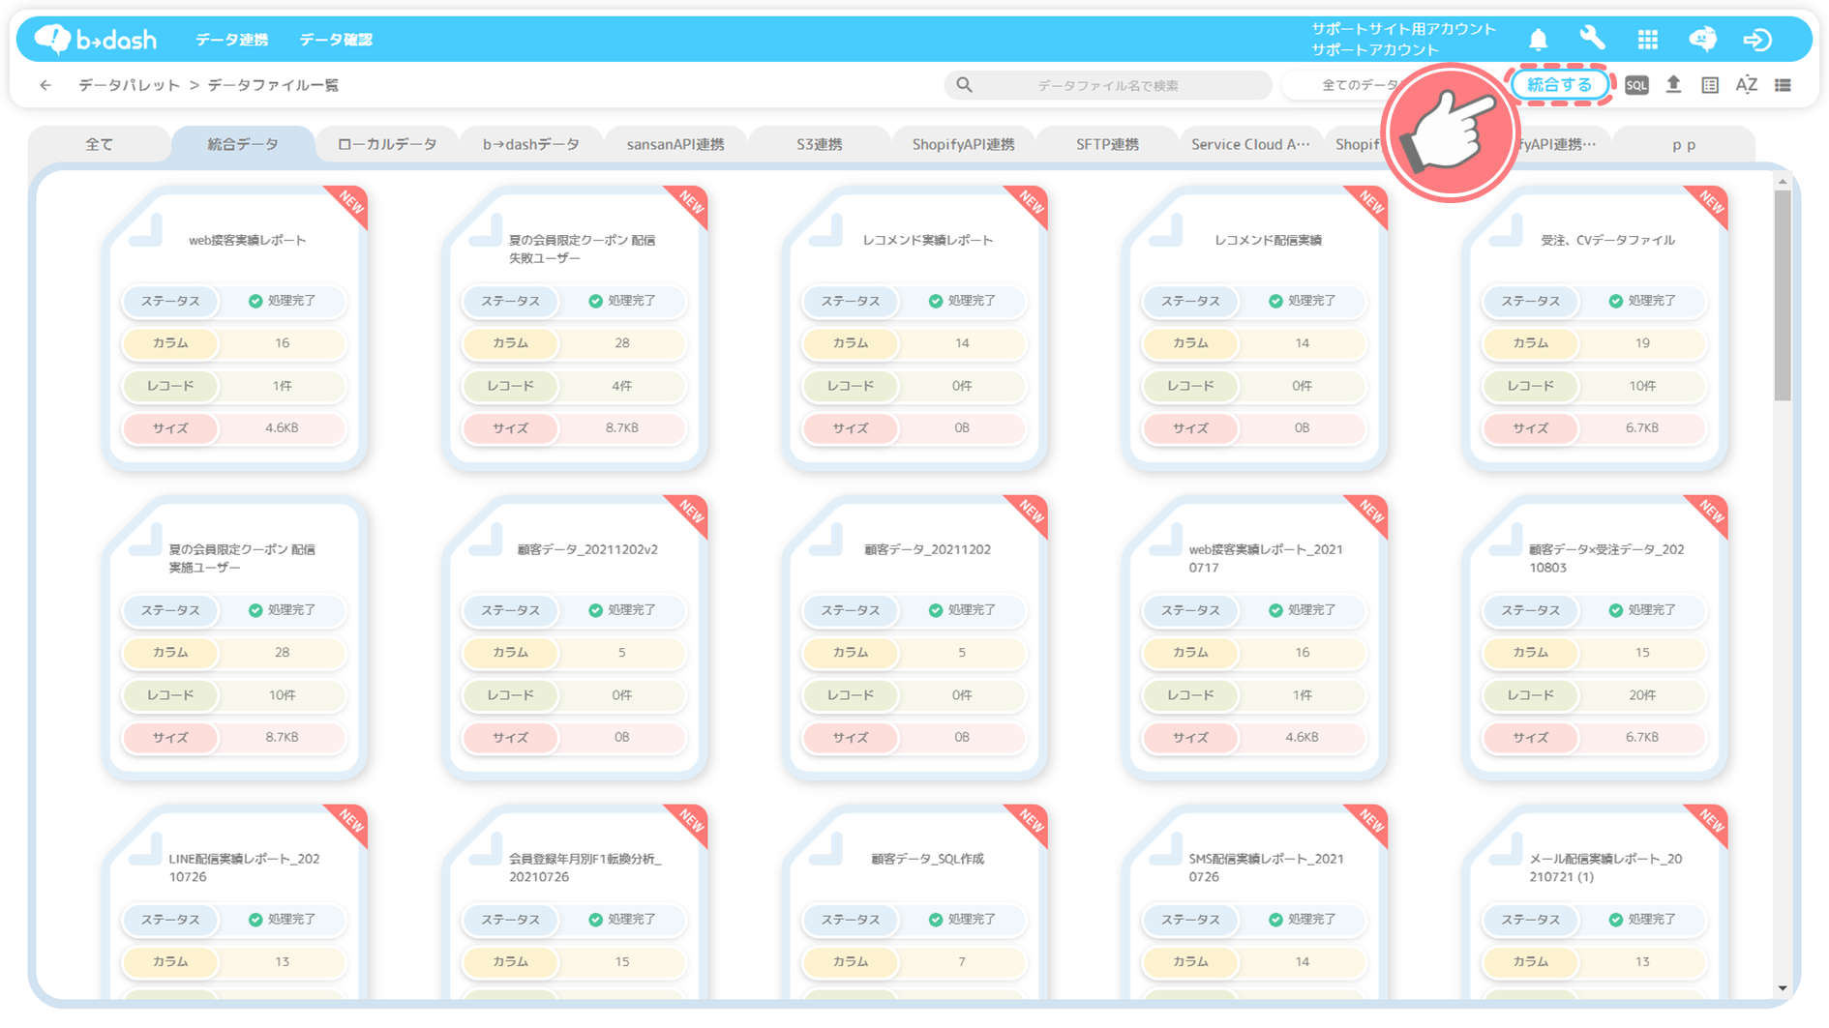This screenshot has width=1829, height=1028.
Task: Open the apps grid icon
Action: tap(1647, 40)
